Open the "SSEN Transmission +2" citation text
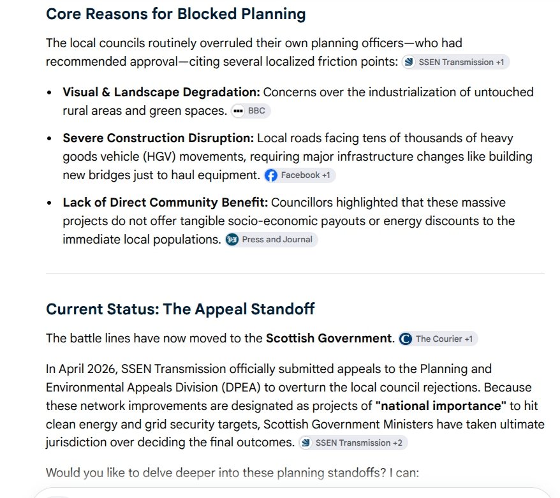The height and width of the screenshot is (498, 560). click(x=359, y=443)
